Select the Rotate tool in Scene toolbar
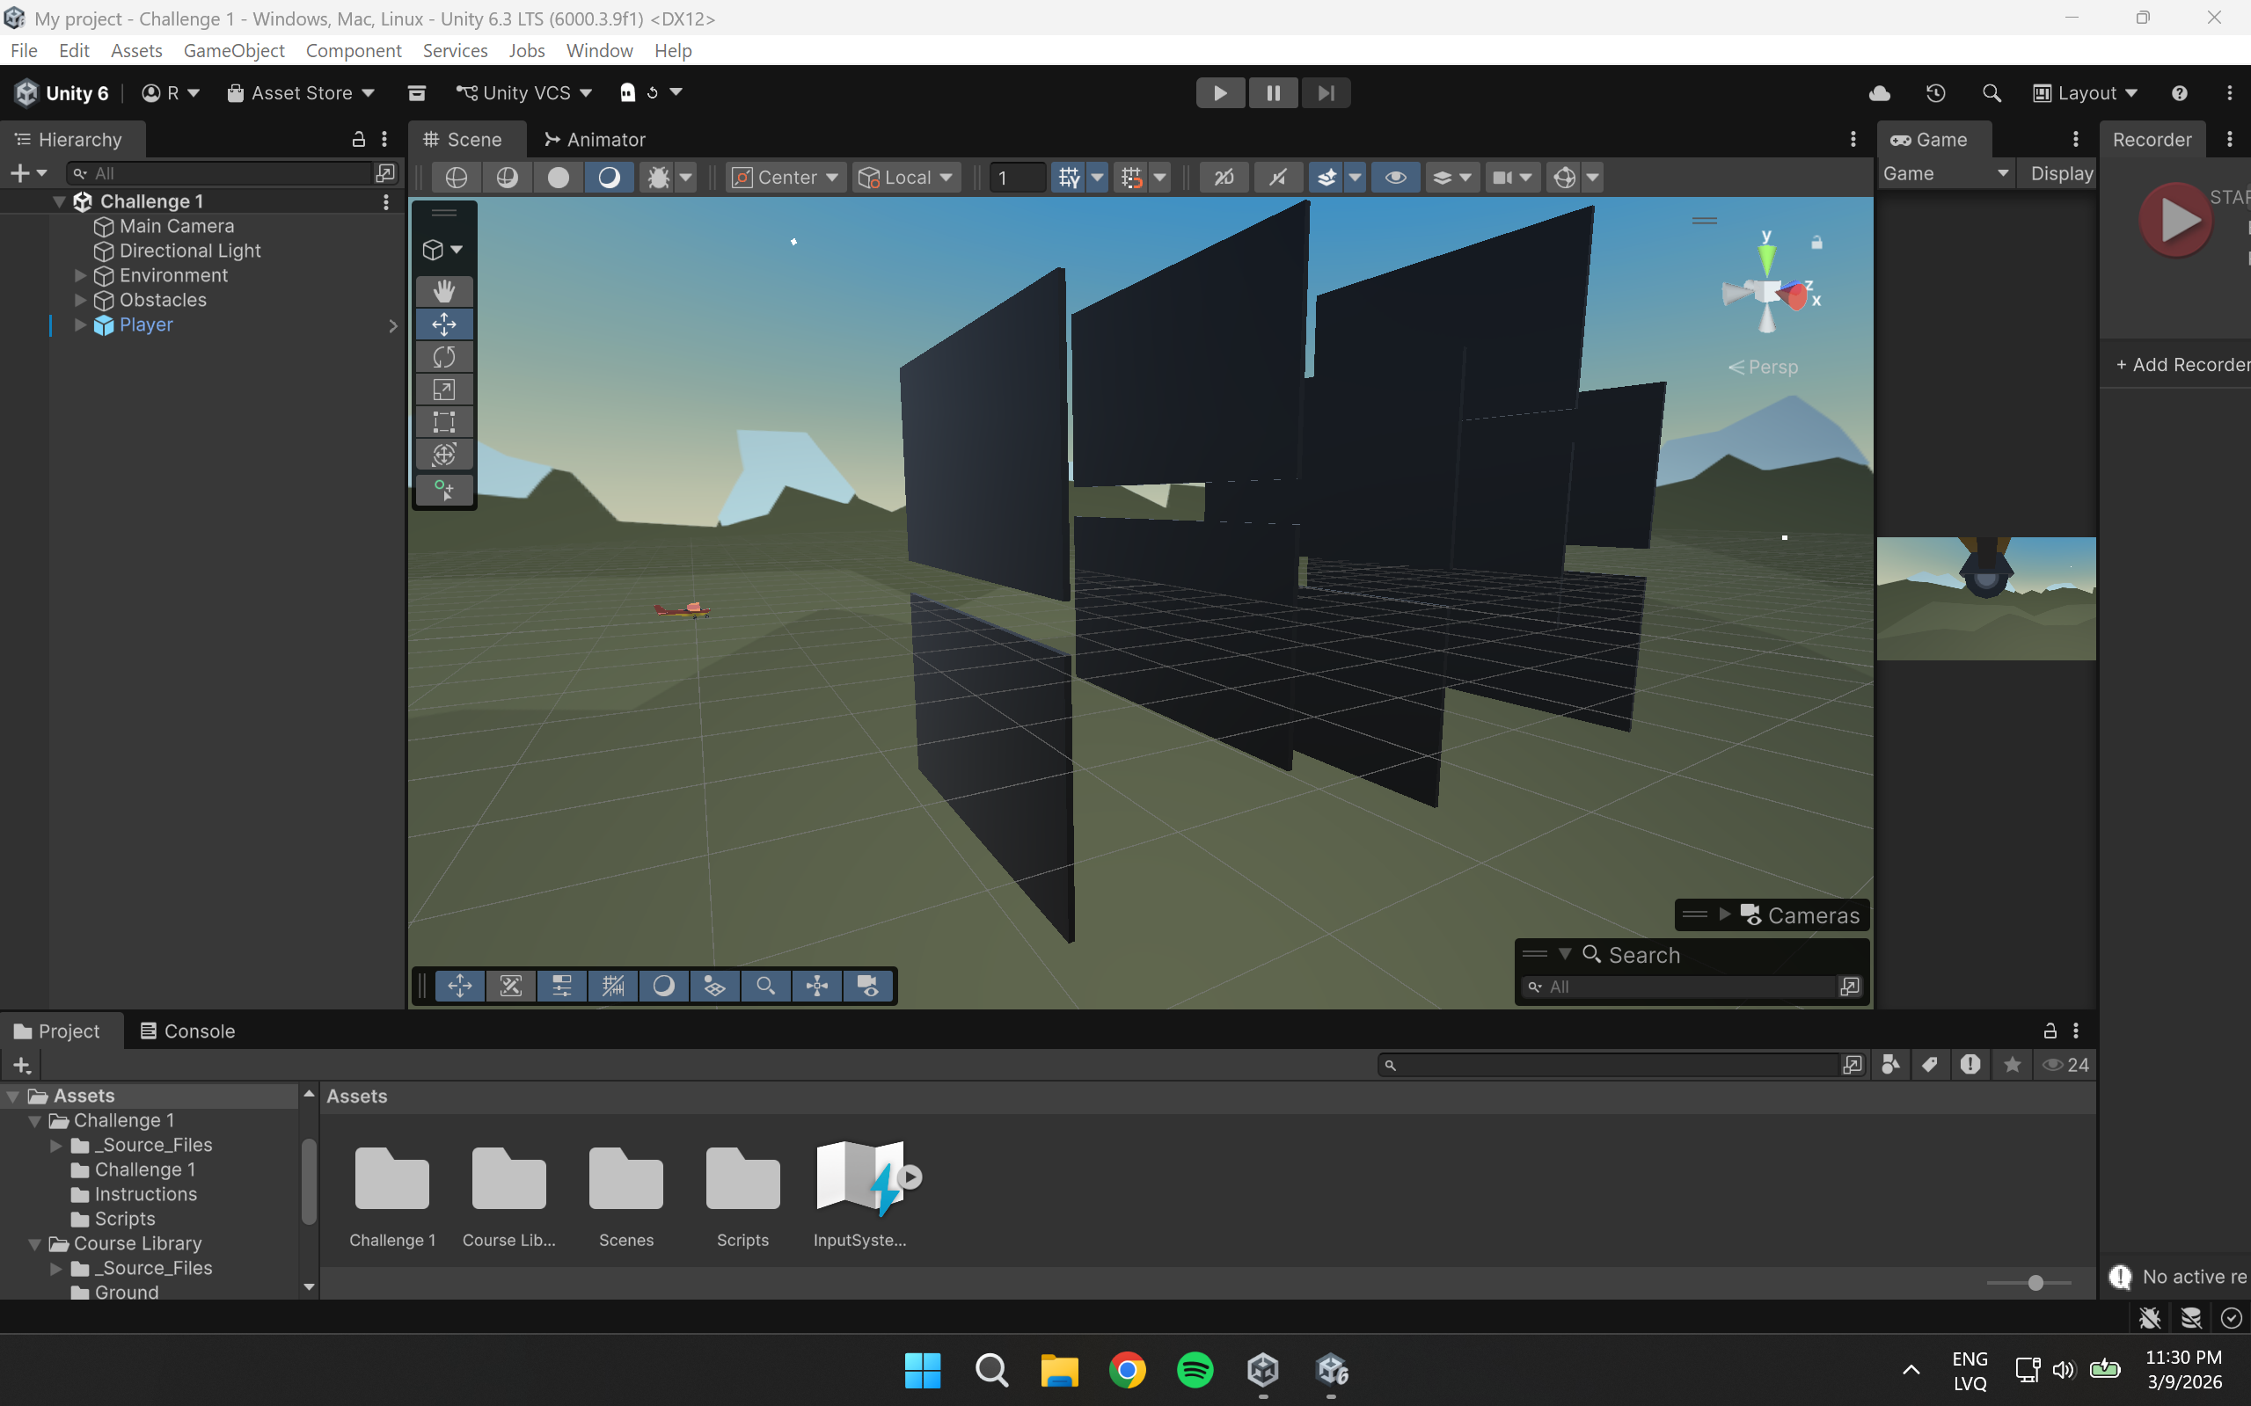The height and width of the screenshot is (1406, 2251). tap(443, 357)
